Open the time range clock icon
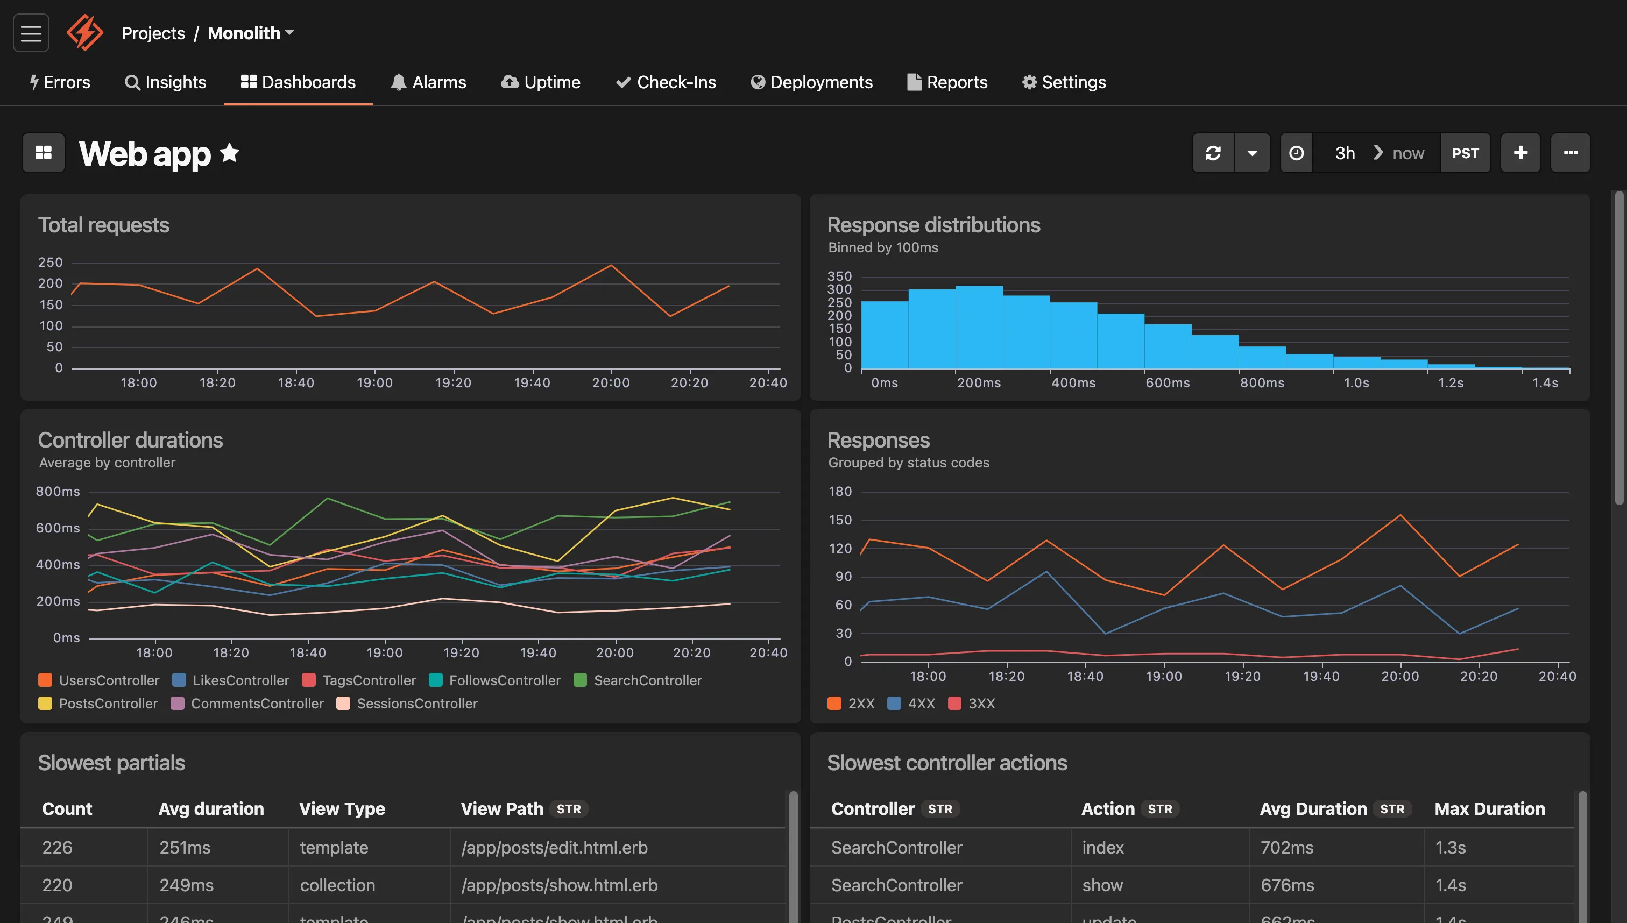Viewport: 1627px width, 923px height. [1297, 153]
